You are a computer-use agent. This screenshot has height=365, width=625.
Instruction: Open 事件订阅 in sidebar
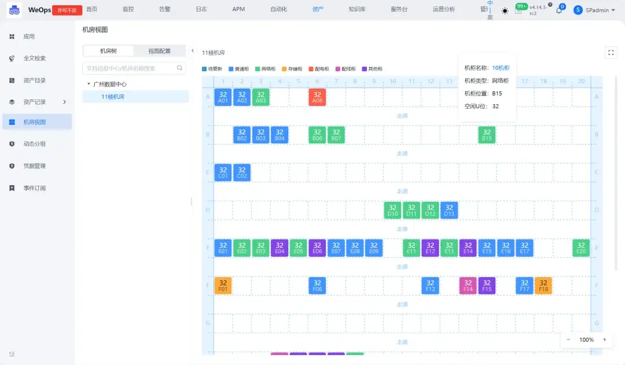click(x=34, y=188)
